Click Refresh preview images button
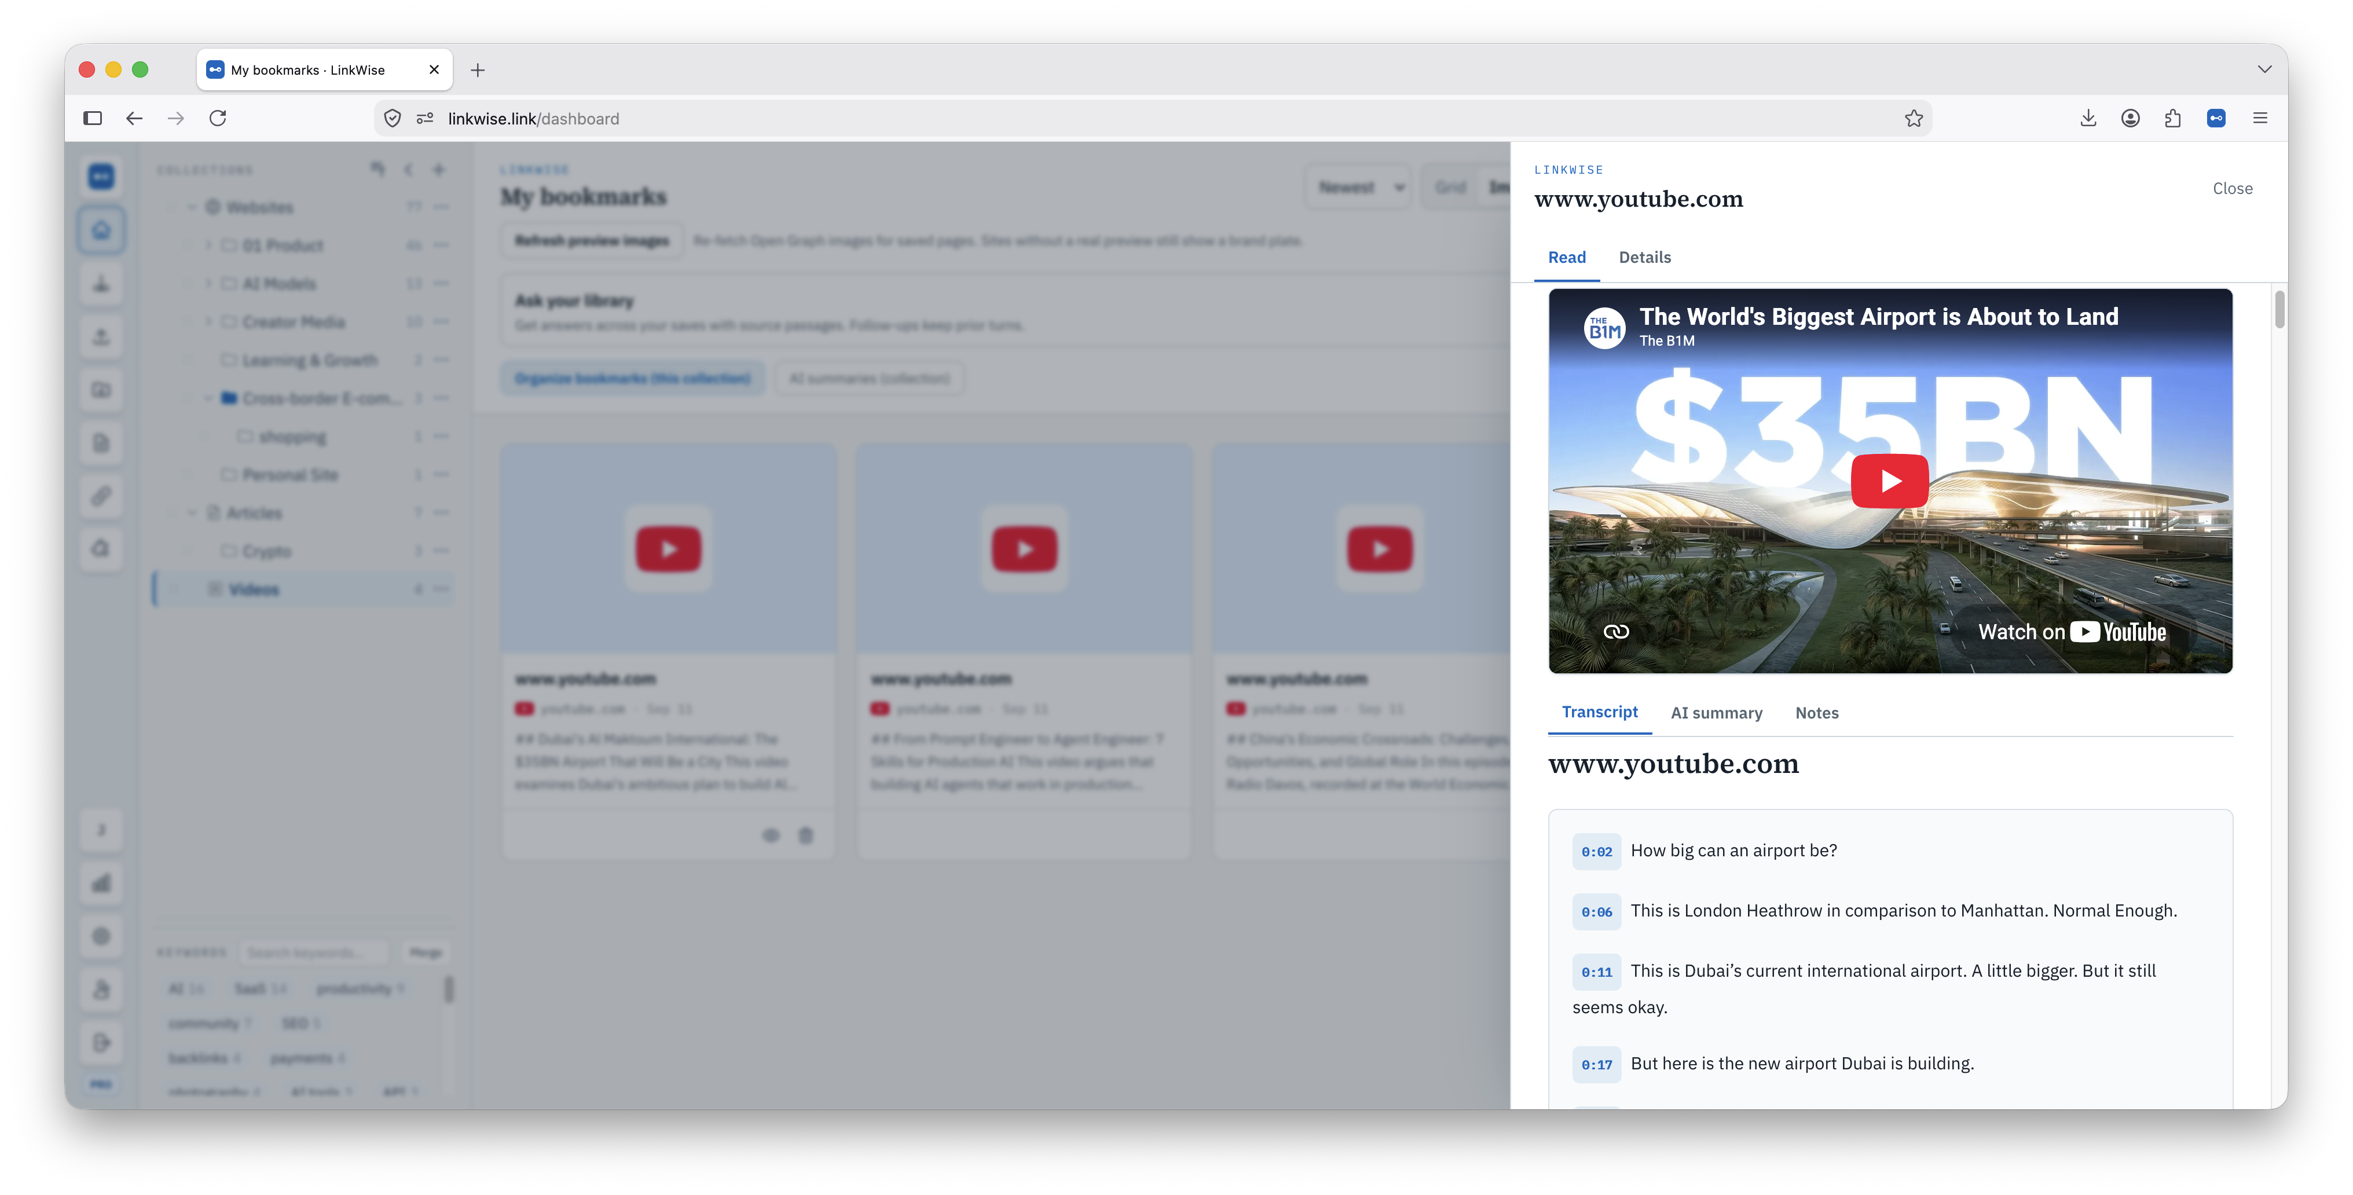The height and width of the screenshot is (1195, 2353). coord(592,240)
